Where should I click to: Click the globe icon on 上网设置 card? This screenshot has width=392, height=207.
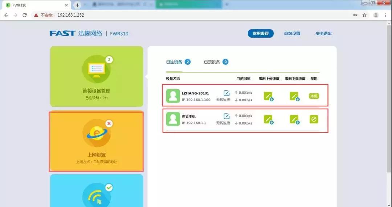tap(97, 133)
